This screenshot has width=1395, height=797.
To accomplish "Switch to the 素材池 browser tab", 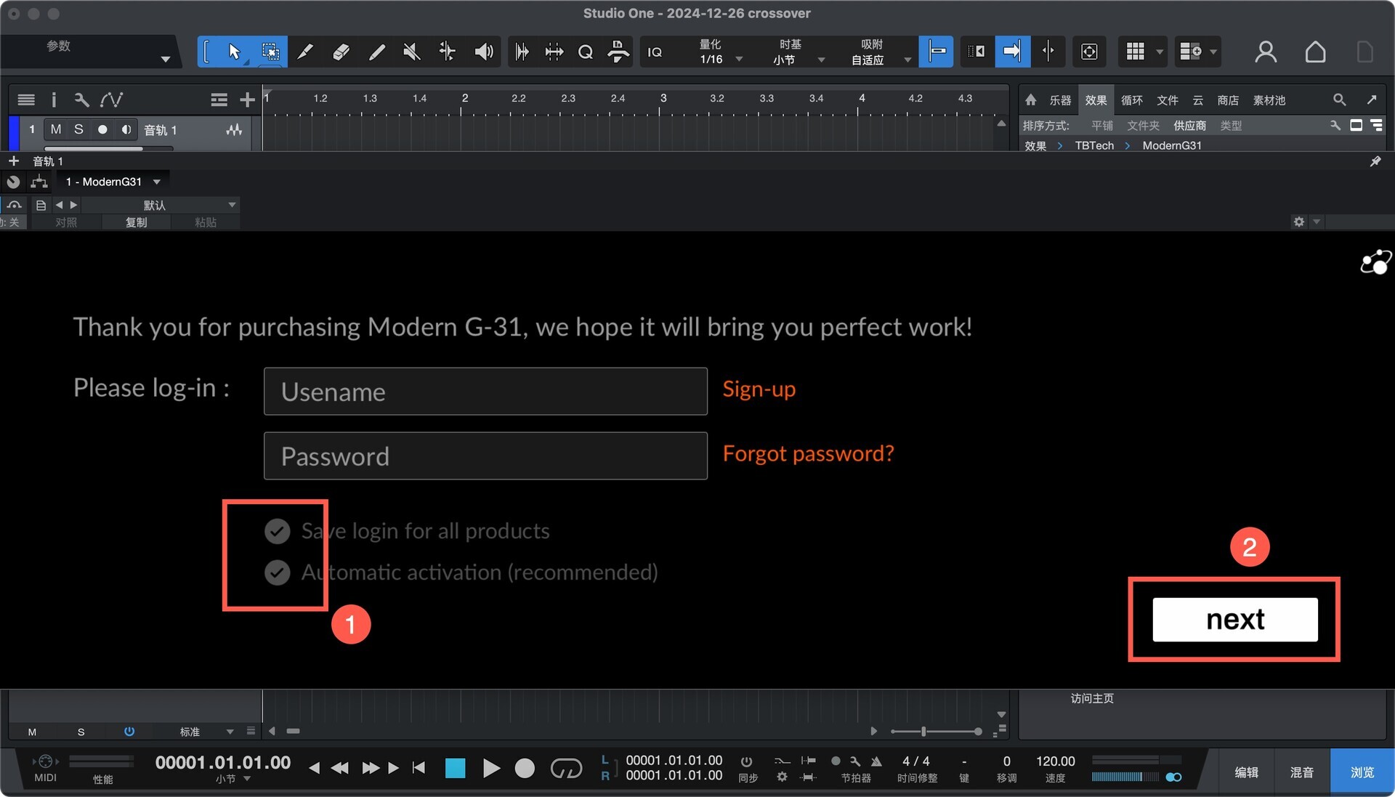I will pyautogui.click(x=1269, y=100).
